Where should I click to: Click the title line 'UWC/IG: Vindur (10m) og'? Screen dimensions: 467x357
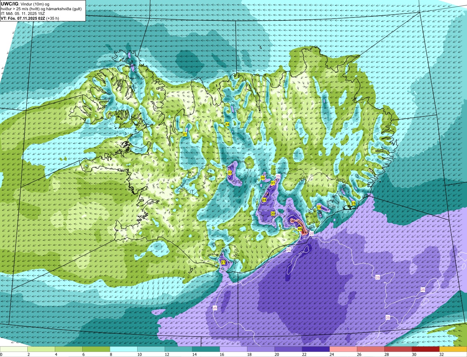coord(25,4)
